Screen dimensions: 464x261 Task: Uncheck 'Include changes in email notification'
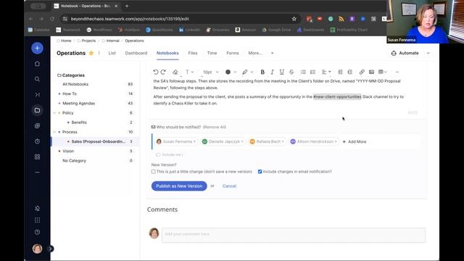(x=260, y=172)
